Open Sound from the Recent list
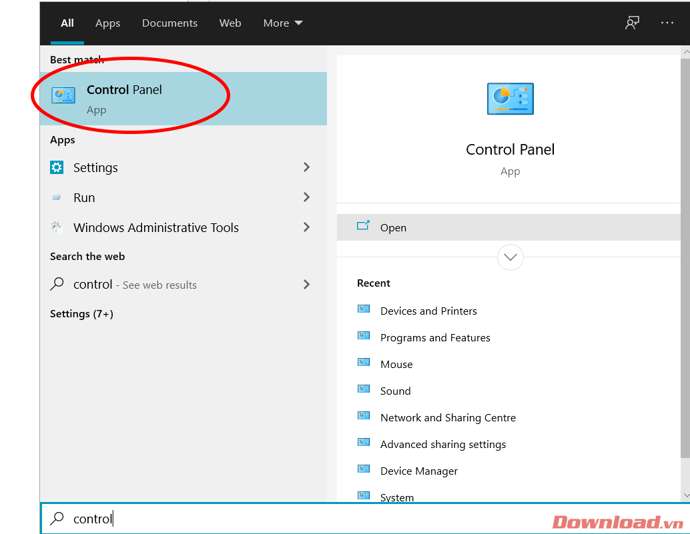The image size is (690, 534). click(395, 391)
